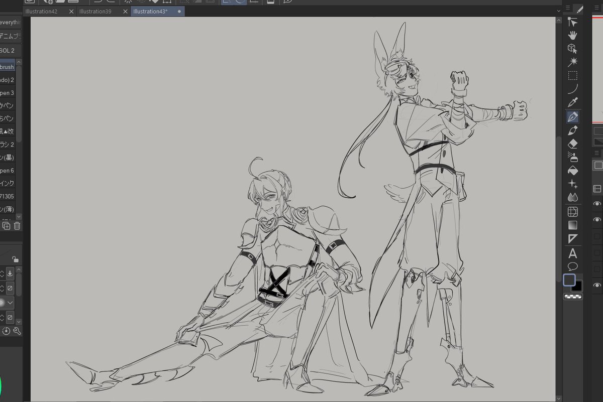Toggle visibility eye of the bottom layer
The width and height of the screenshot is (603, 402).
(597, 285)
